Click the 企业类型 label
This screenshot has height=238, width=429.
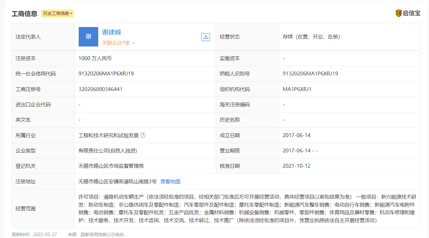(25, 150)
